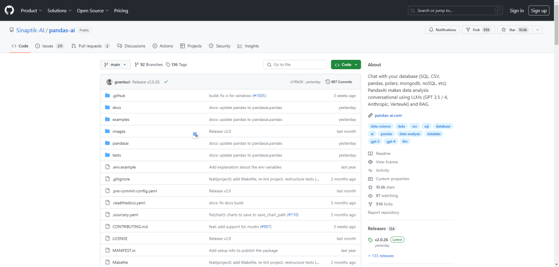Click the pulse icon next to Activity

click(x=371, y=170)
